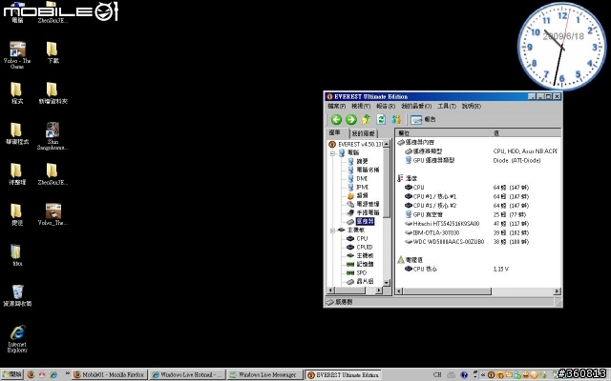The height and width of the screenshot is (381, 611).
Task: Select the 下載 desktop folder
Action: [x=53, y=52]
